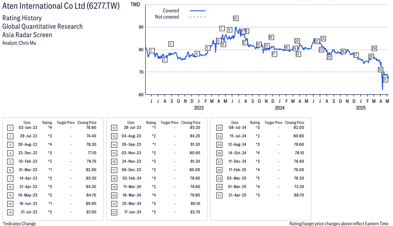Viewport: 393px width, 226px height.
Task: Select the 2023 year label under the chart
Action: [x=199, y=108]
